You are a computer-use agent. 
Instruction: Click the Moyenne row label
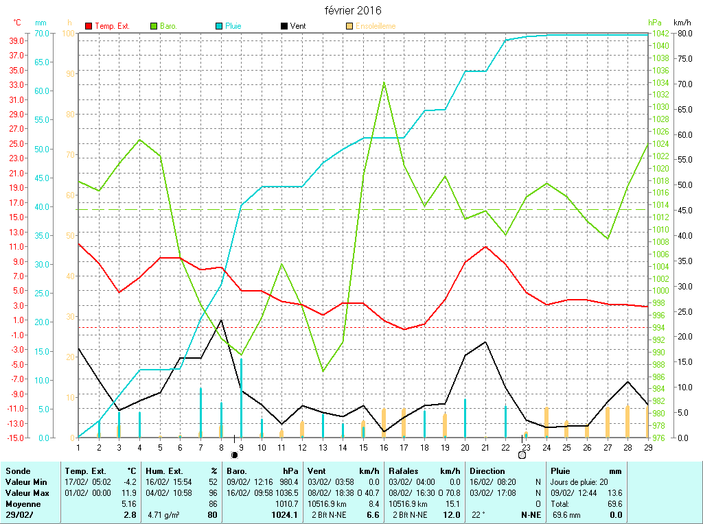tap(22, 503)
